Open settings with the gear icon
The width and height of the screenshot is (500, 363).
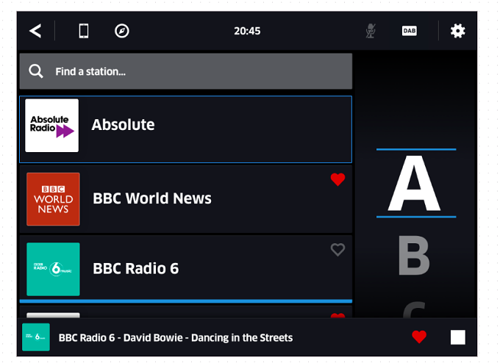[457, 31]
